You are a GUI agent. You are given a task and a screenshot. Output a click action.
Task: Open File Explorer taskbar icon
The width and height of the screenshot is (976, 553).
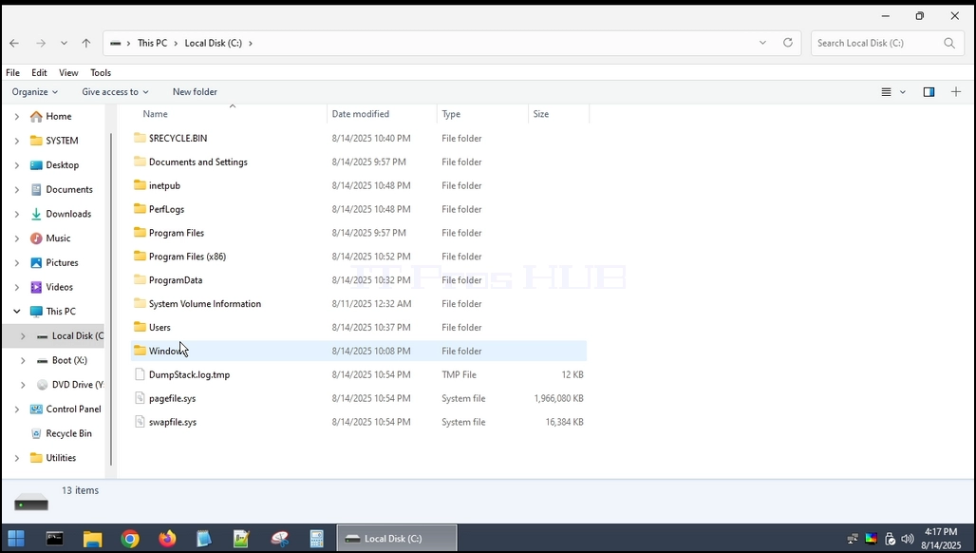pos(93,538)
